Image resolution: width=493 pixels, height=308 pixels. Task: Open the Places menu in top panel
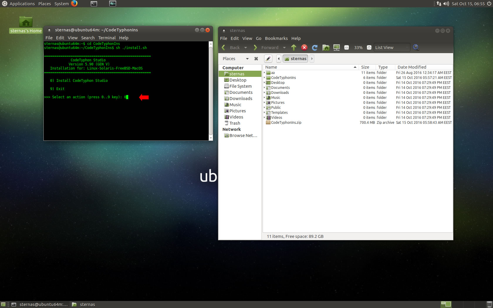45,4
